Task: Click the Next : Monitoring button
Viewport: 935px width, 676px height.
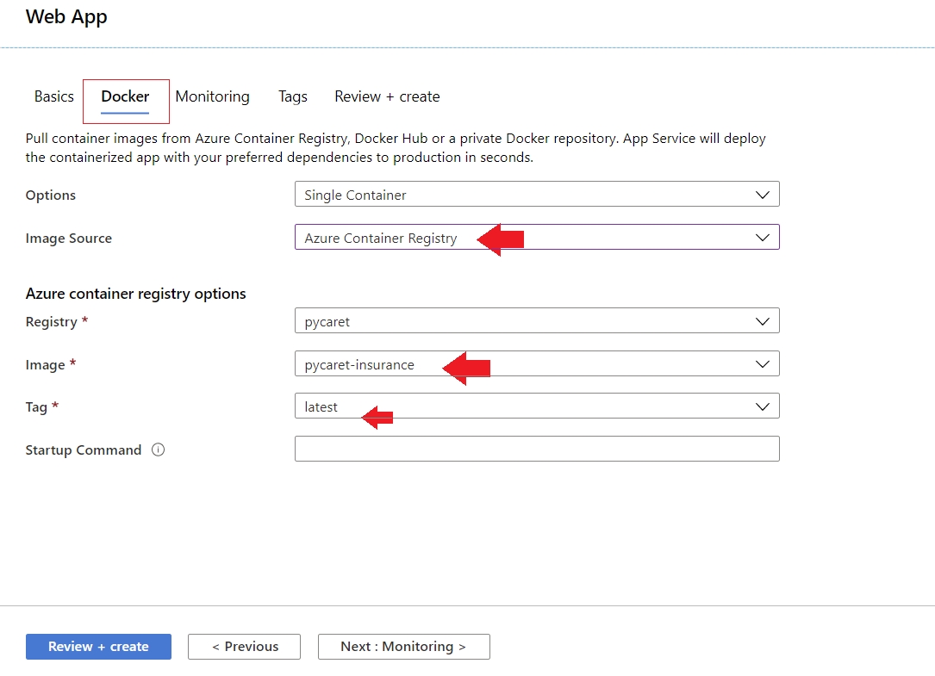Action: 403,647
